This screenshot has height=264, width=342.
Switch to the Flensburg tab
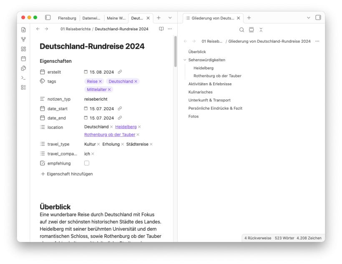pyautogui.click(x=67, y=18)
